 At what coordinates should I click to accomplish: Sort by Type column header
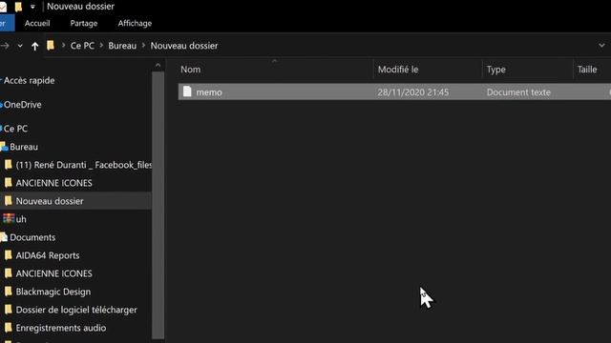(496, 70)
